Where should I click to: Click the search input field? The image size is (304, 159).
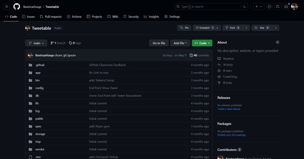[x=211, y=6]
